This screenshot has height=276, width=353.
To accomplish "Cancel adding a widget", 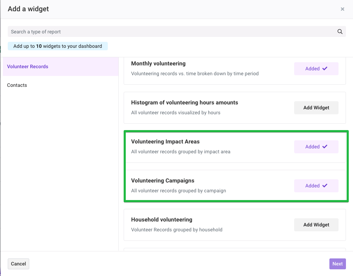I will (x=18, y=264).
